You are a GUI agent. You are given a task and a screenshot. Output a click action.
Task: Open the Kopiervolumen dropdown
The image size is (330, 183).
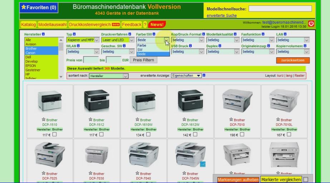(293, 52)
